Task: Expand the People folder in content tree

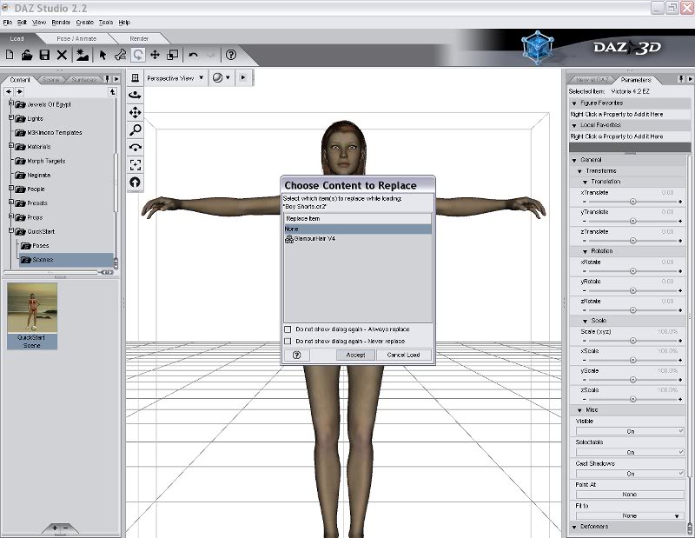Action: pyautogui.click(x=11, y=189)
